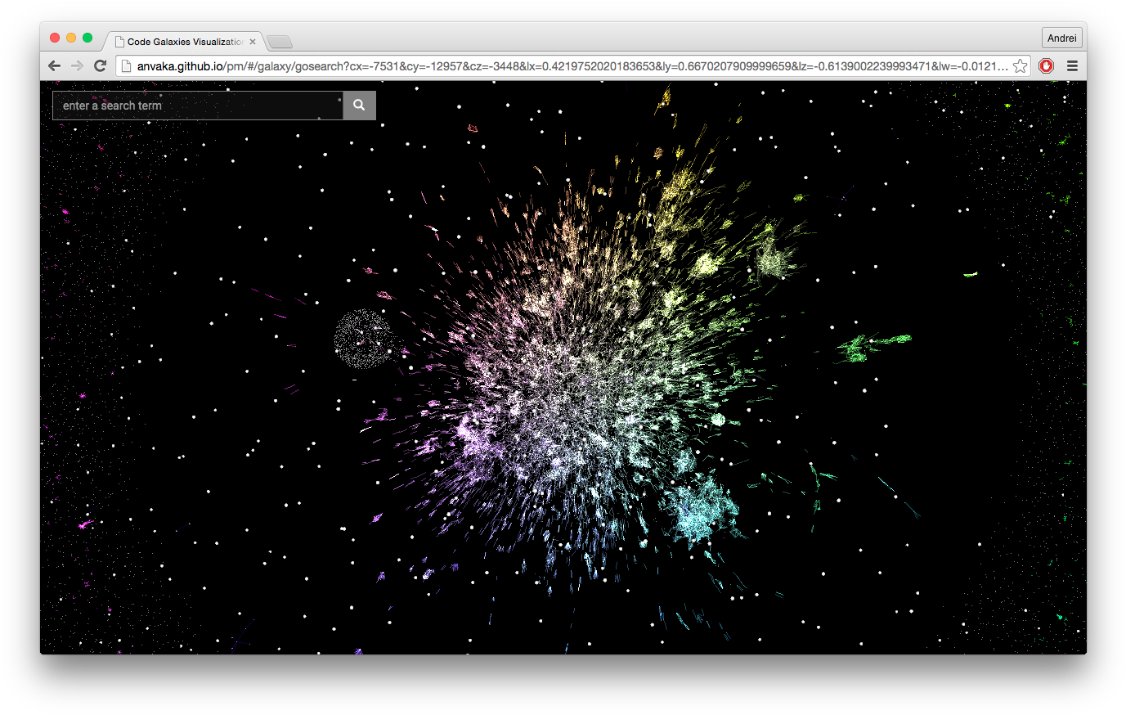Screen dimensions: 1126x715
Task: Click the Andrei profile button
Action: (1061, 38)
